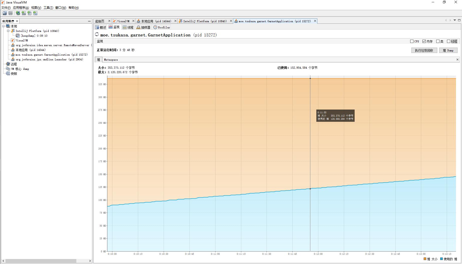Click the Add VM Coredump toolbar icon
Screen dimensions: 462x264
pos(30,13)
